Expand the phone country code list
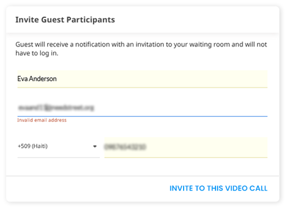This screenshot has width=285, height=208. tap(95, 147)
